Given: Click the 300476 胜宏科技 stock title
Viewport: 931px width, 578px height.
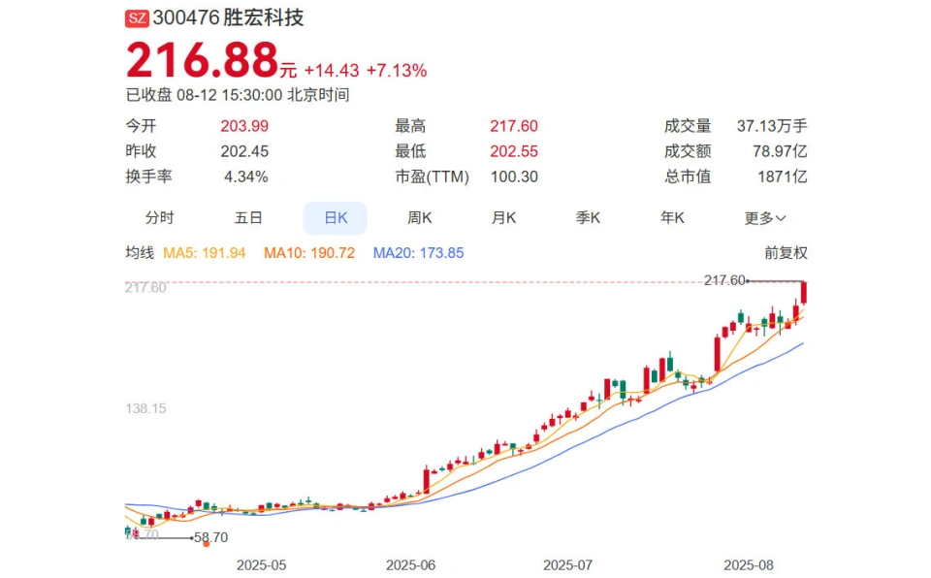Looking at the screenshot, I should click(x=229, y=17).
